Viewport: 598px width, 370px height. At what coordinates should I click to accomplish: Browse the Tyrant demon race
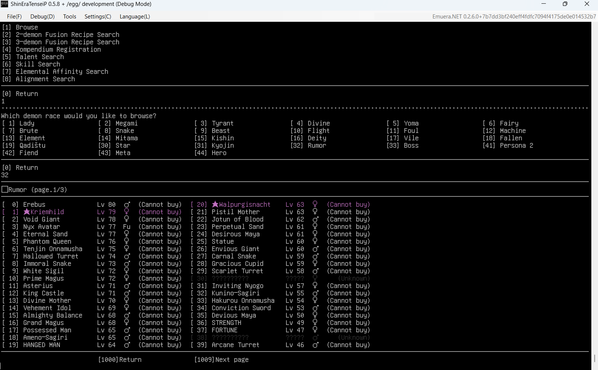214,123
